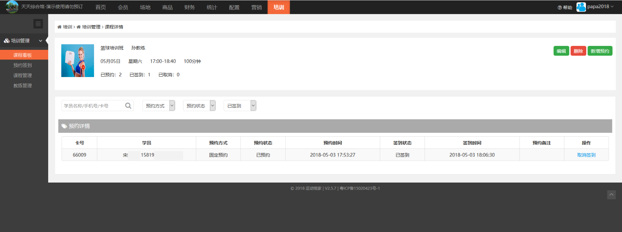This screenshot has width=622, height=232.
Task: Open the 财务 menu
Action: click(x=190, y=7)
